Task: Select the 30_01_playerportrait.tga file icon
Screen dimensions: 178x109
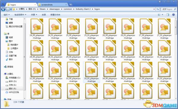Action: tap(128, 48)
